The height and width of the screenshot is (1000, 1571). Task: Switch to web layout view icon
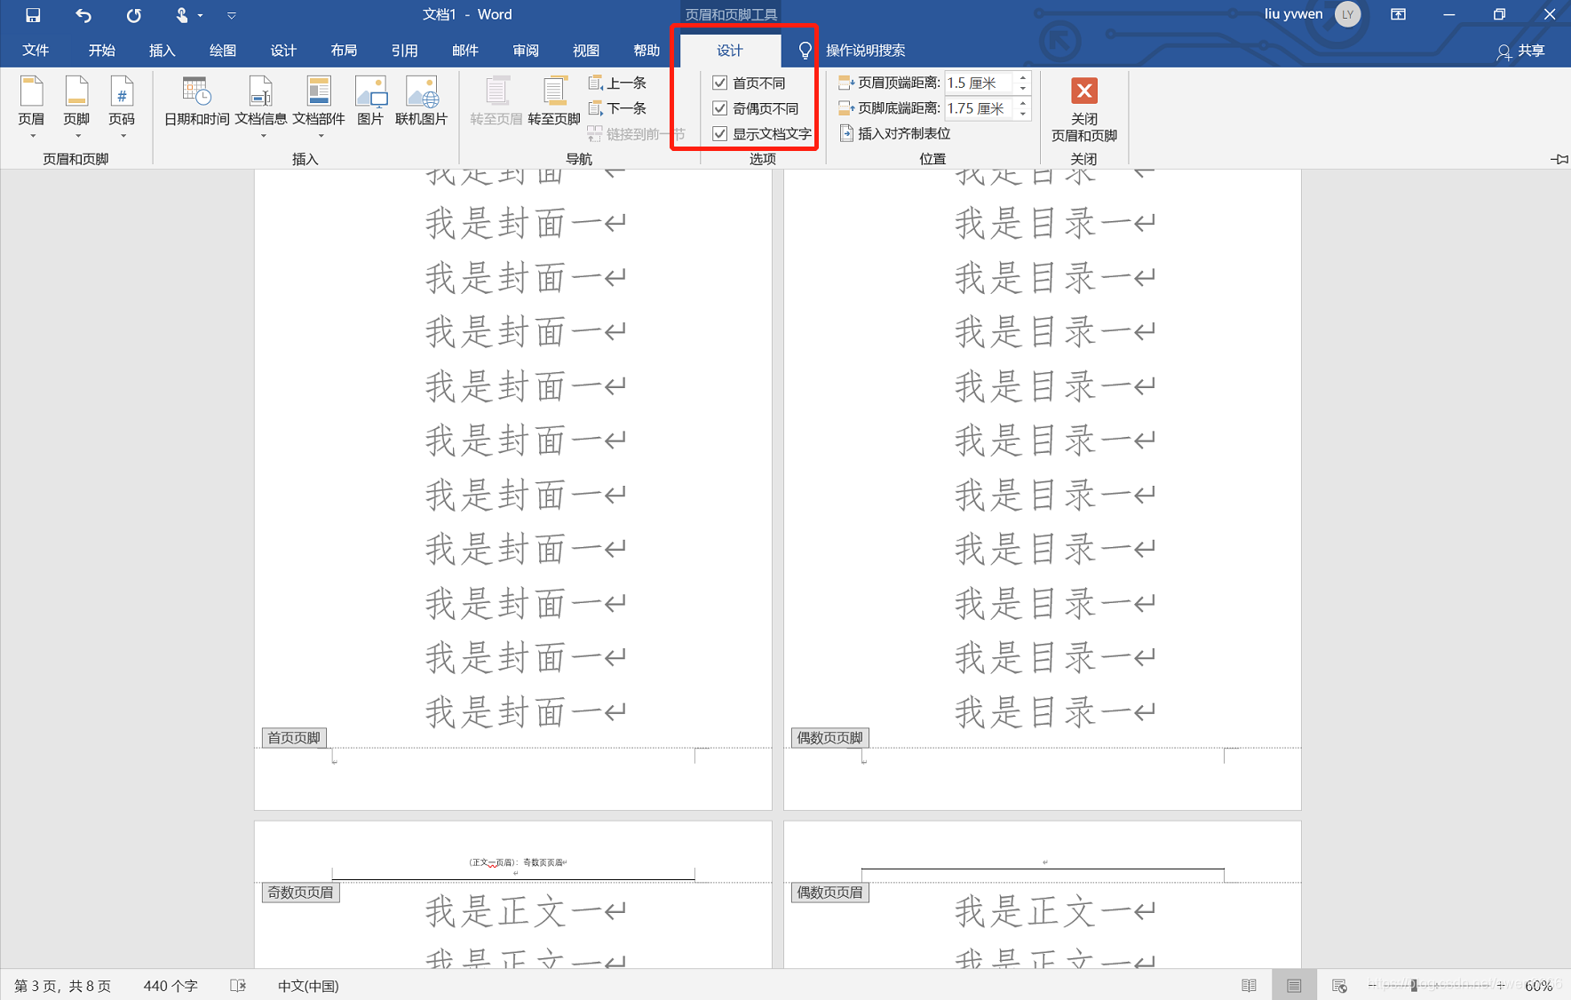pyautogui.click(x=1339, y=985)
